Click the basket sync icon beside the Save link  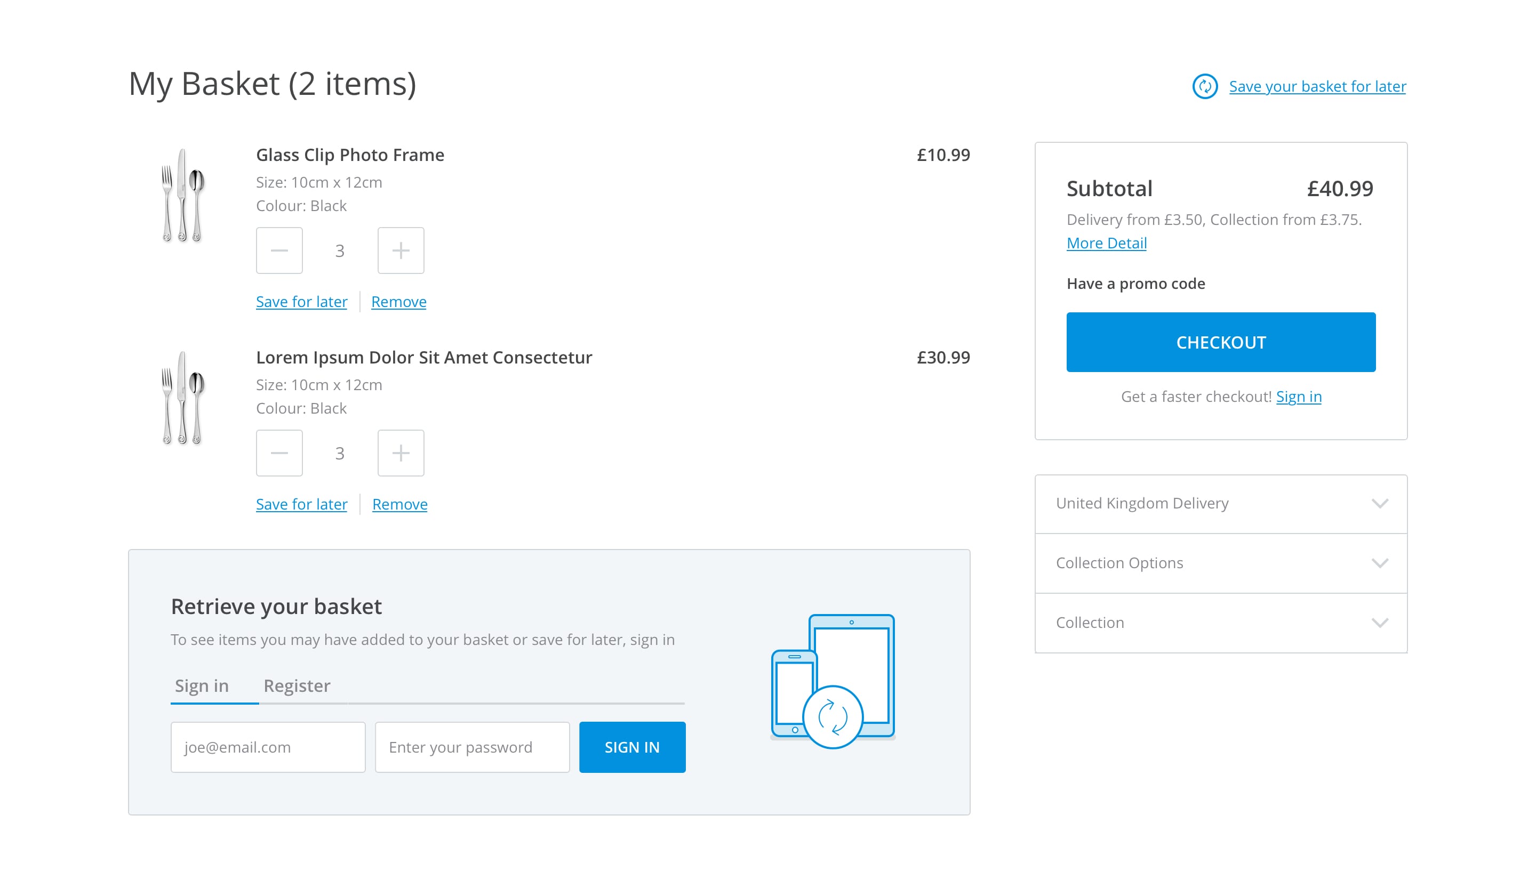(1204, 86)
